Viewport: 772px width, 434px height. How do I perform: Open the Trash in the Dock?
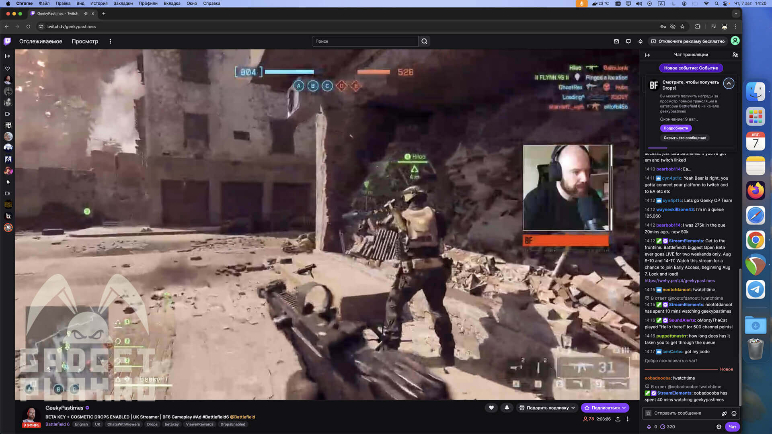[x=756, y=349]
